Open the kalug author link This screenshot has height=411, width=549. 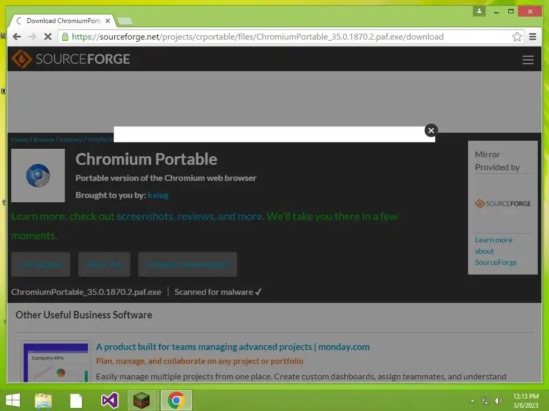(158, 195)
